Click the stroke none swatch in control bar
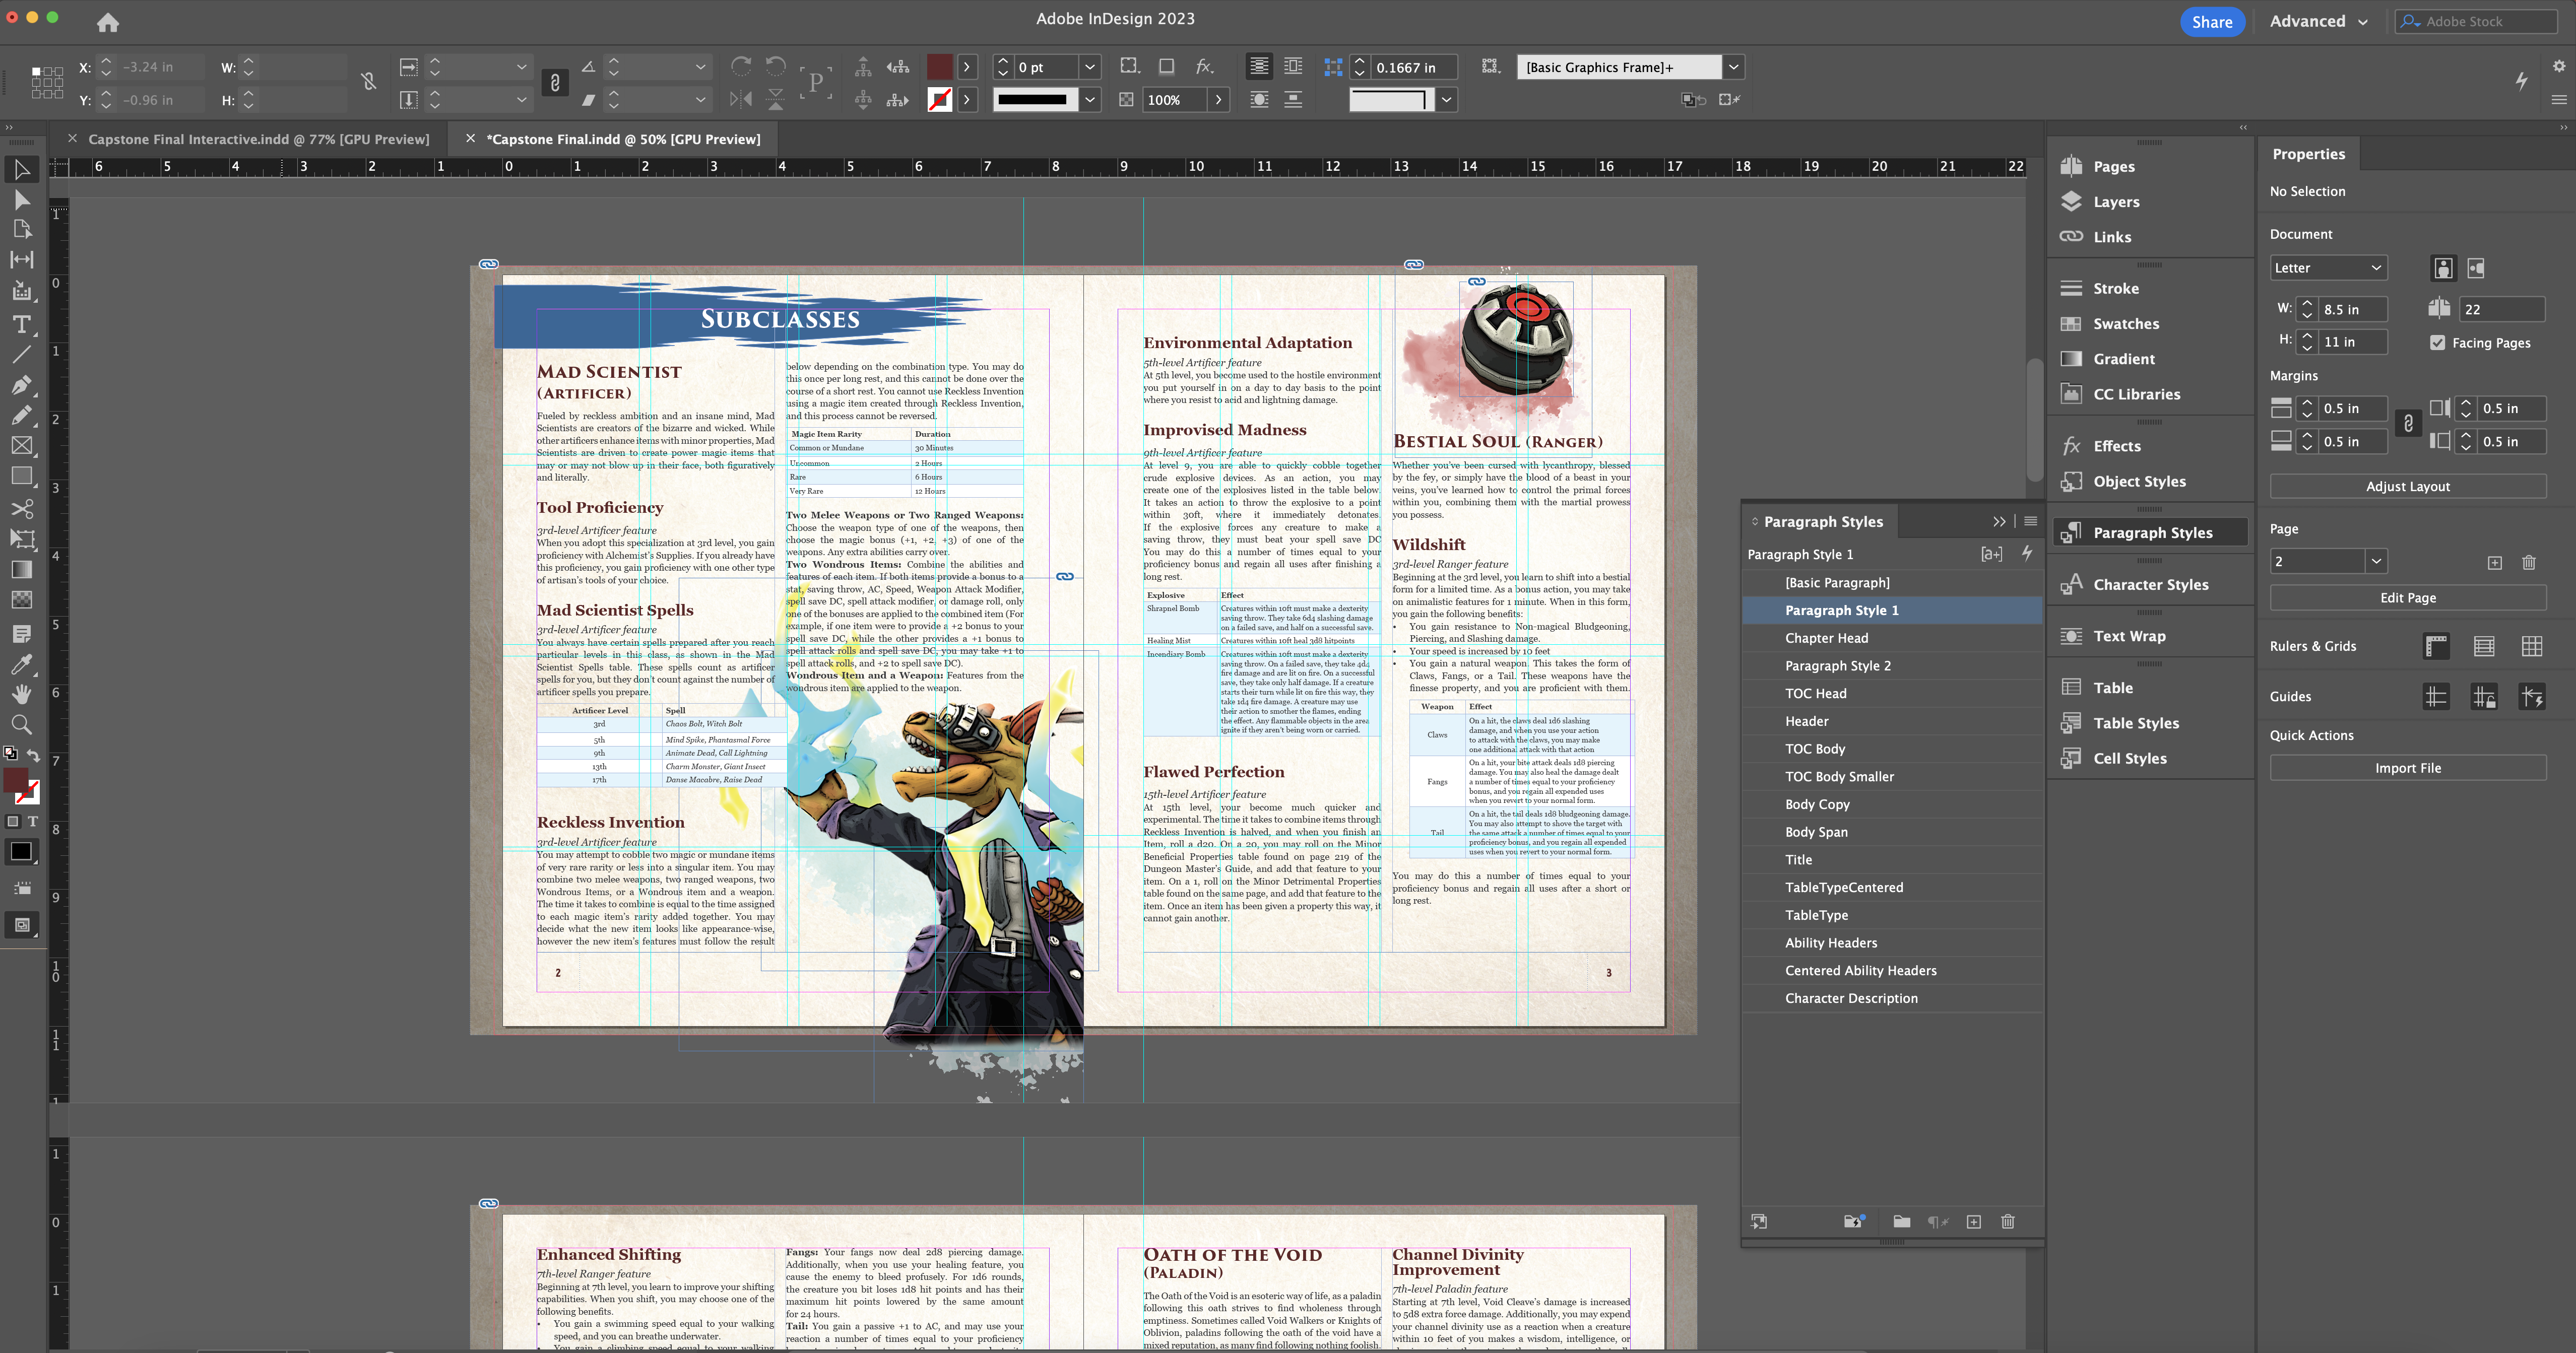The image size is (2576, 1353). point(939,100)
